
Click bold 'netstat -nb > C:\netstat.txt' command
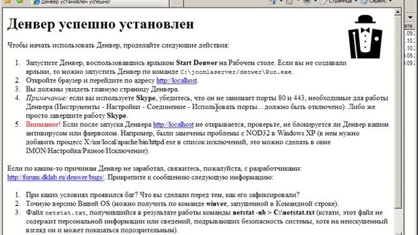274,213
